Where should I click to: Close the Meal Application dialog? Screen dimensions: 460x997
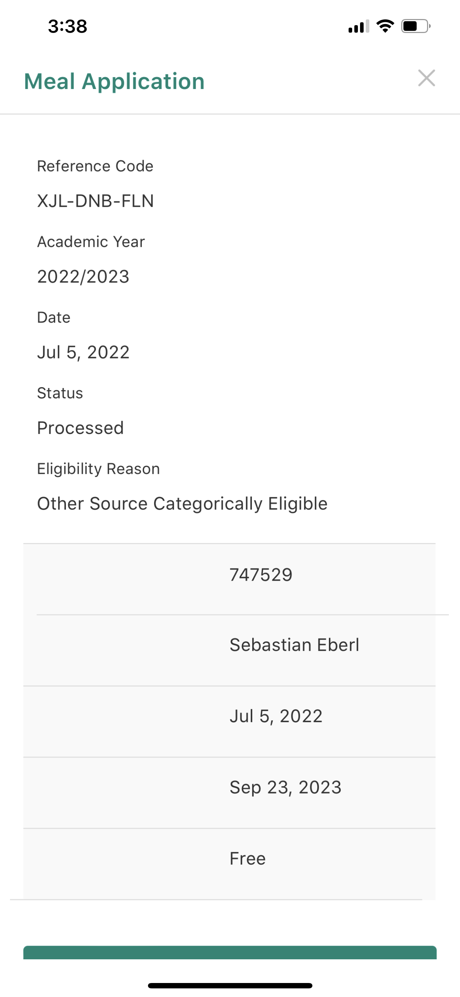(x=426, y=78)
